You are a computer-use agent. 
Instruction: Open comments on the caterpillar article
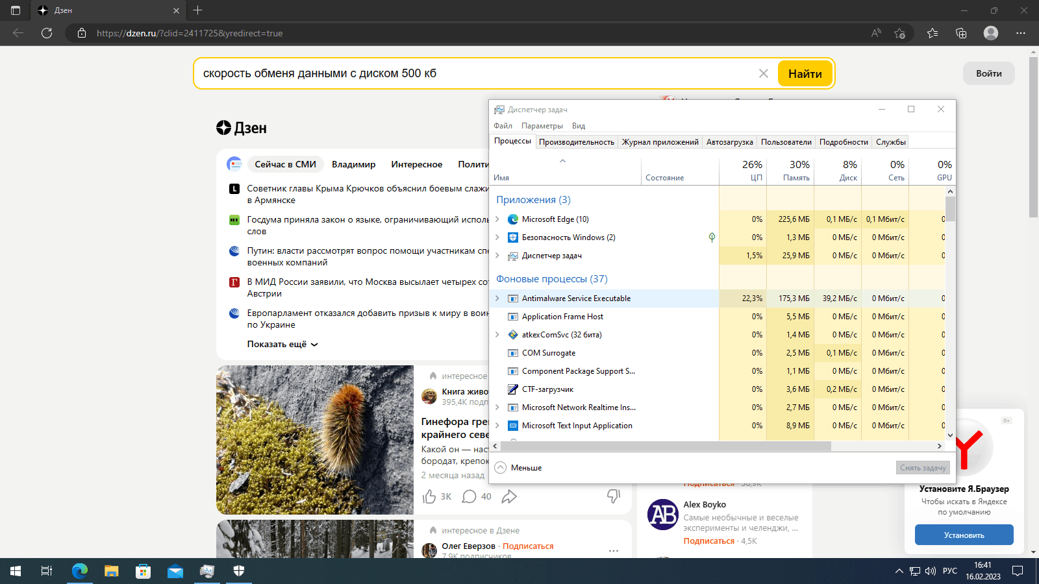(469, 497)
